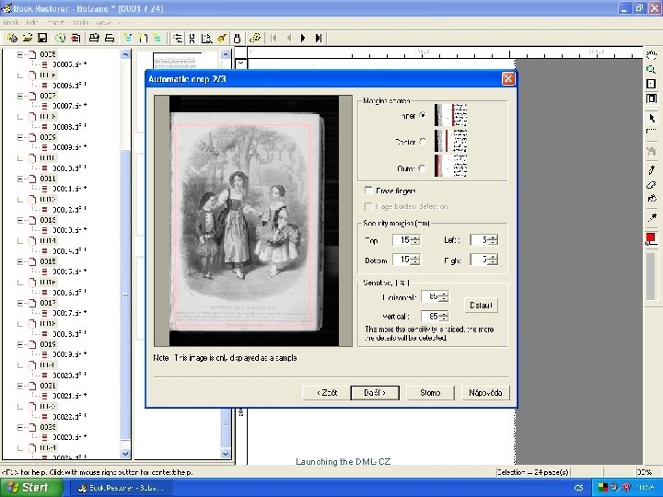Click the scanner icon in toolbar

[110, 38]
